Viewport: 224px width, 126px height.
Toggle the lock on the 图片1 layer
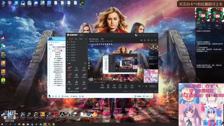click(69, 58)
